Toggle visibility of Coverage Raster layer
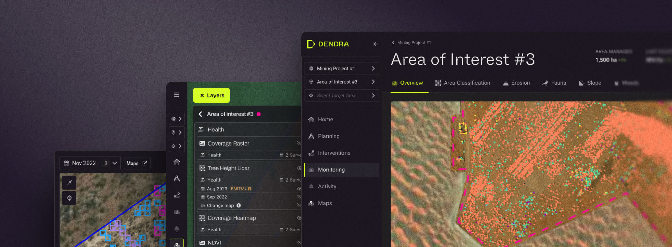Image resolution: width=672 pixels, height=247 pixels. (299, 143)
